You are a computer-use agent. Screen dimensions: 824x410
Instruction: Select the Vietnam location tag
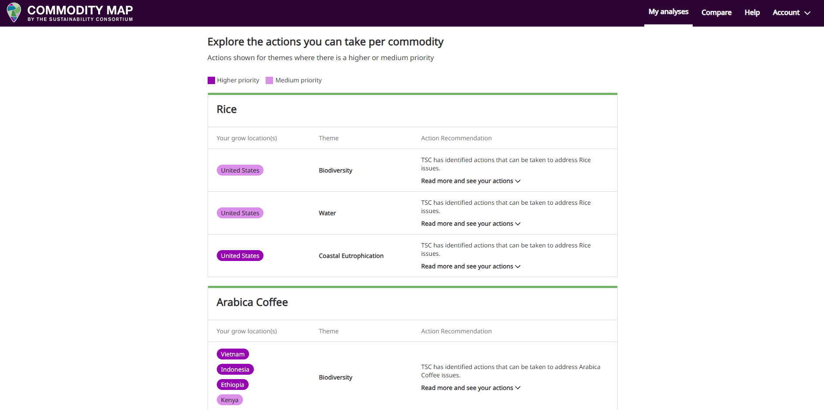tap(232, 354)
